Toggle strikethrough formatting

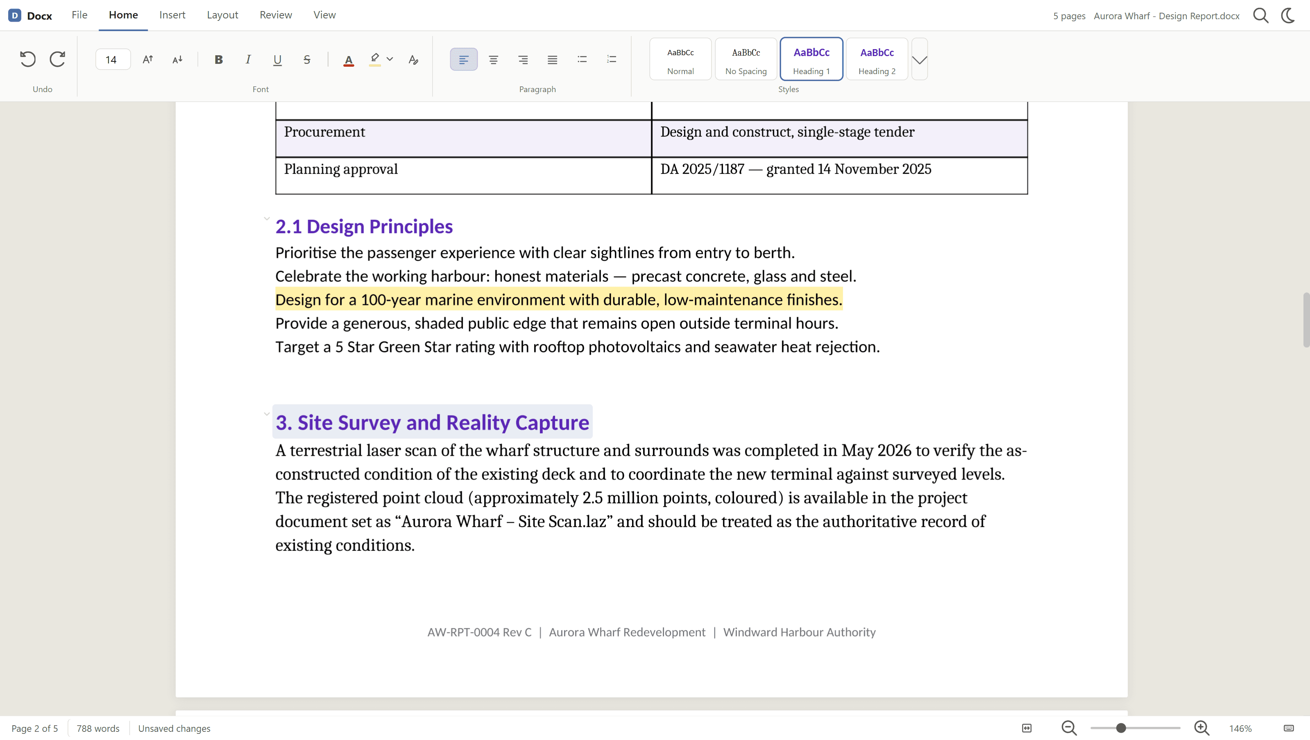307,59
